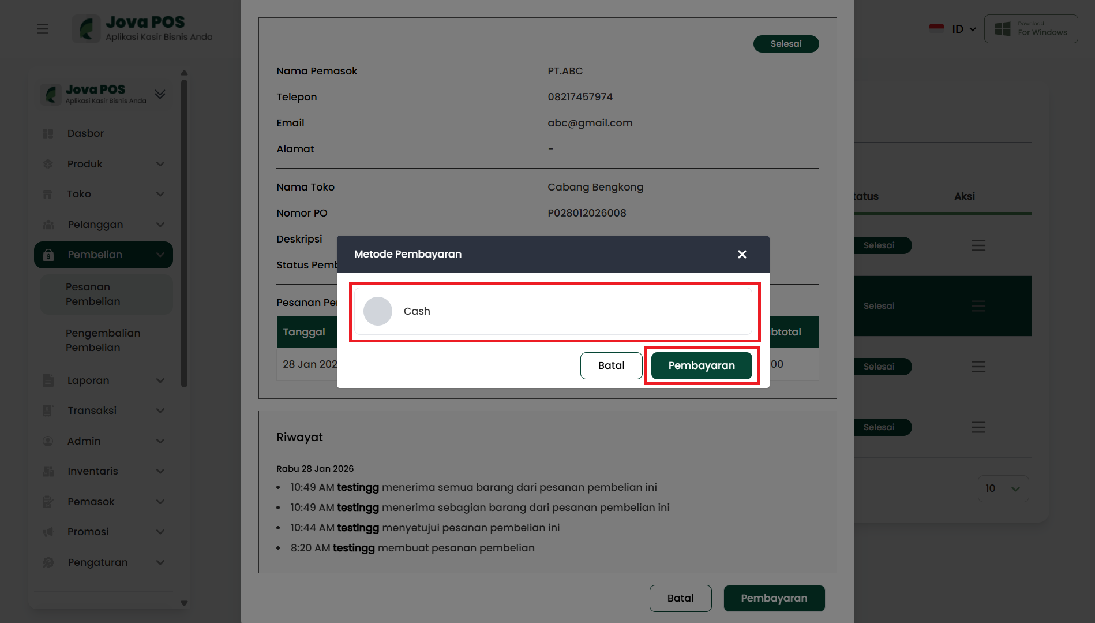Screen dimensions: 1095x623
Task: Expand the Transaksi menu chevron
Action: (x=160, y=411)
